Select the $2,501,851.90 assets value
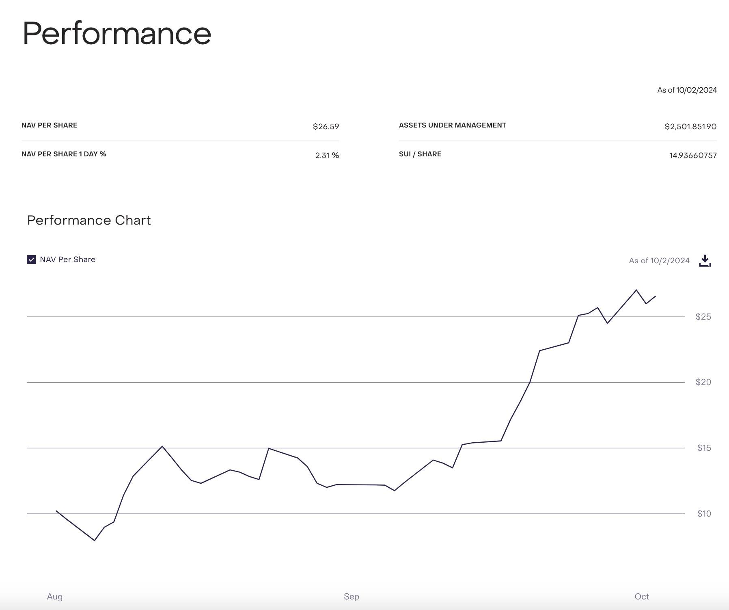 pos(690,127)
